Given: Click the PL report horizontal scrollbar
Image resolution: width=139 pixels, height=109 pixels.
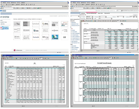Looking at the screenshot, I should pyautogui.click(x=109, y=50).
